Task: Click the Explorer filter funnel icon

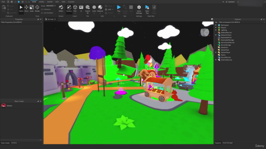Action: click(216, 22)
